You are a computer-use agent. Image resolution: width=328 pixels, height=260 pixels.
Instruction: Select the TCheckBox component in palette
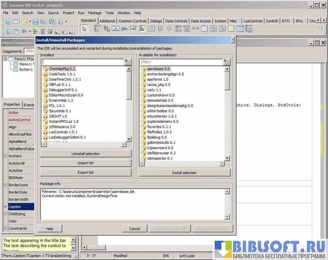click(x=160, y=29)
